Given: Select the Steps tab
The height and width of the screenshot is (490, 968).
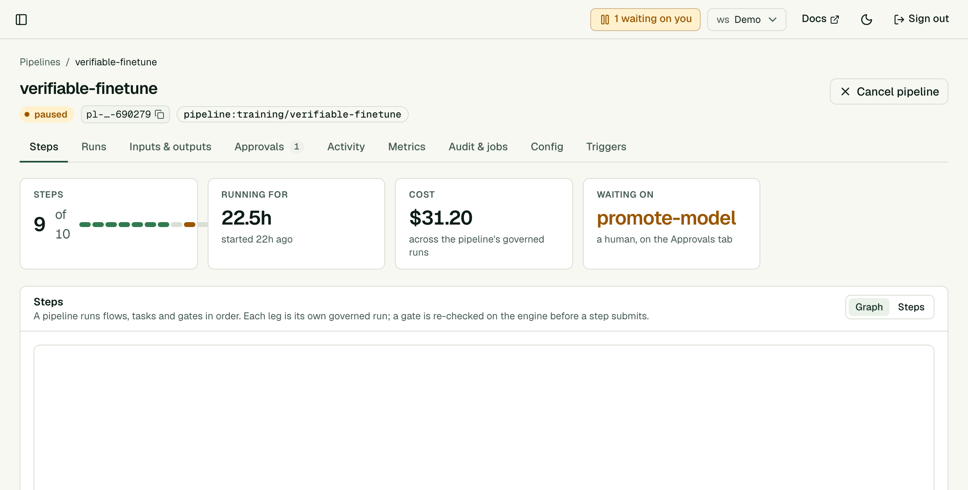Looking at the screenshot, I should pyautogui.click(x=44, y=147).
